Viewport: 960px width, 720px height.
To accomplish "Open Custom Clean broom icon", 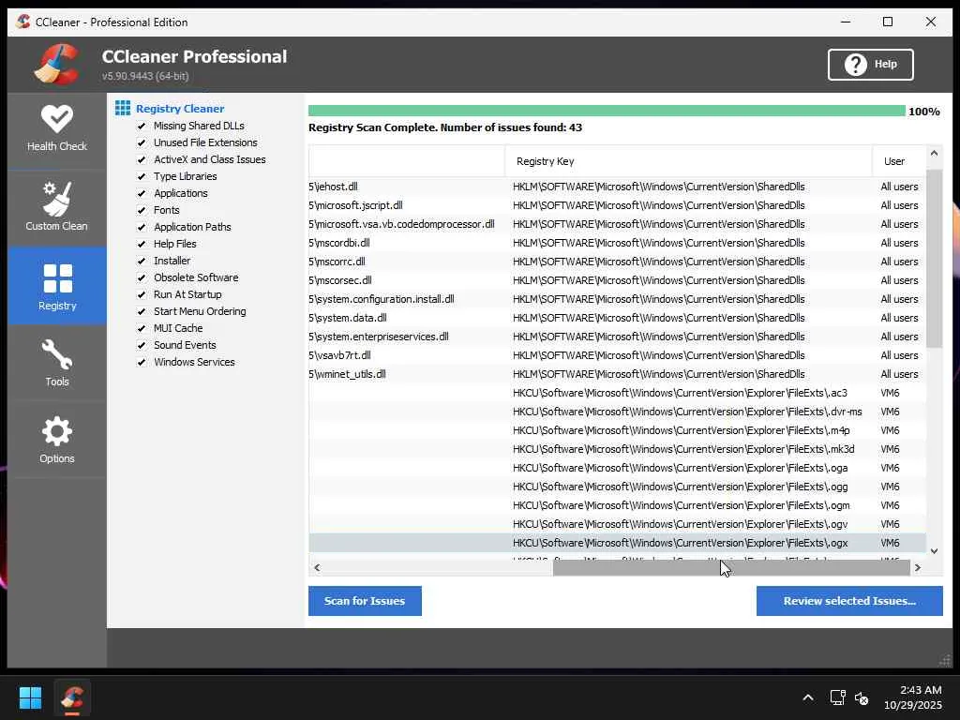I will (56, 199).
